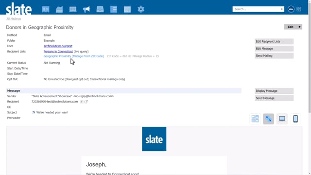311x175 pixels.
Task: Click the "No Unsubscribe" opt out value
Action: coord(84,79)
